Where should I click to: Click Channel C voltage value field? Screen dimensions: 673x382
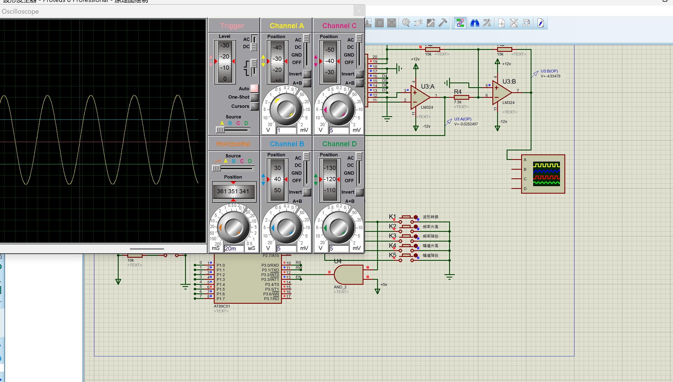pyautogui.click(x=339, y=130)
